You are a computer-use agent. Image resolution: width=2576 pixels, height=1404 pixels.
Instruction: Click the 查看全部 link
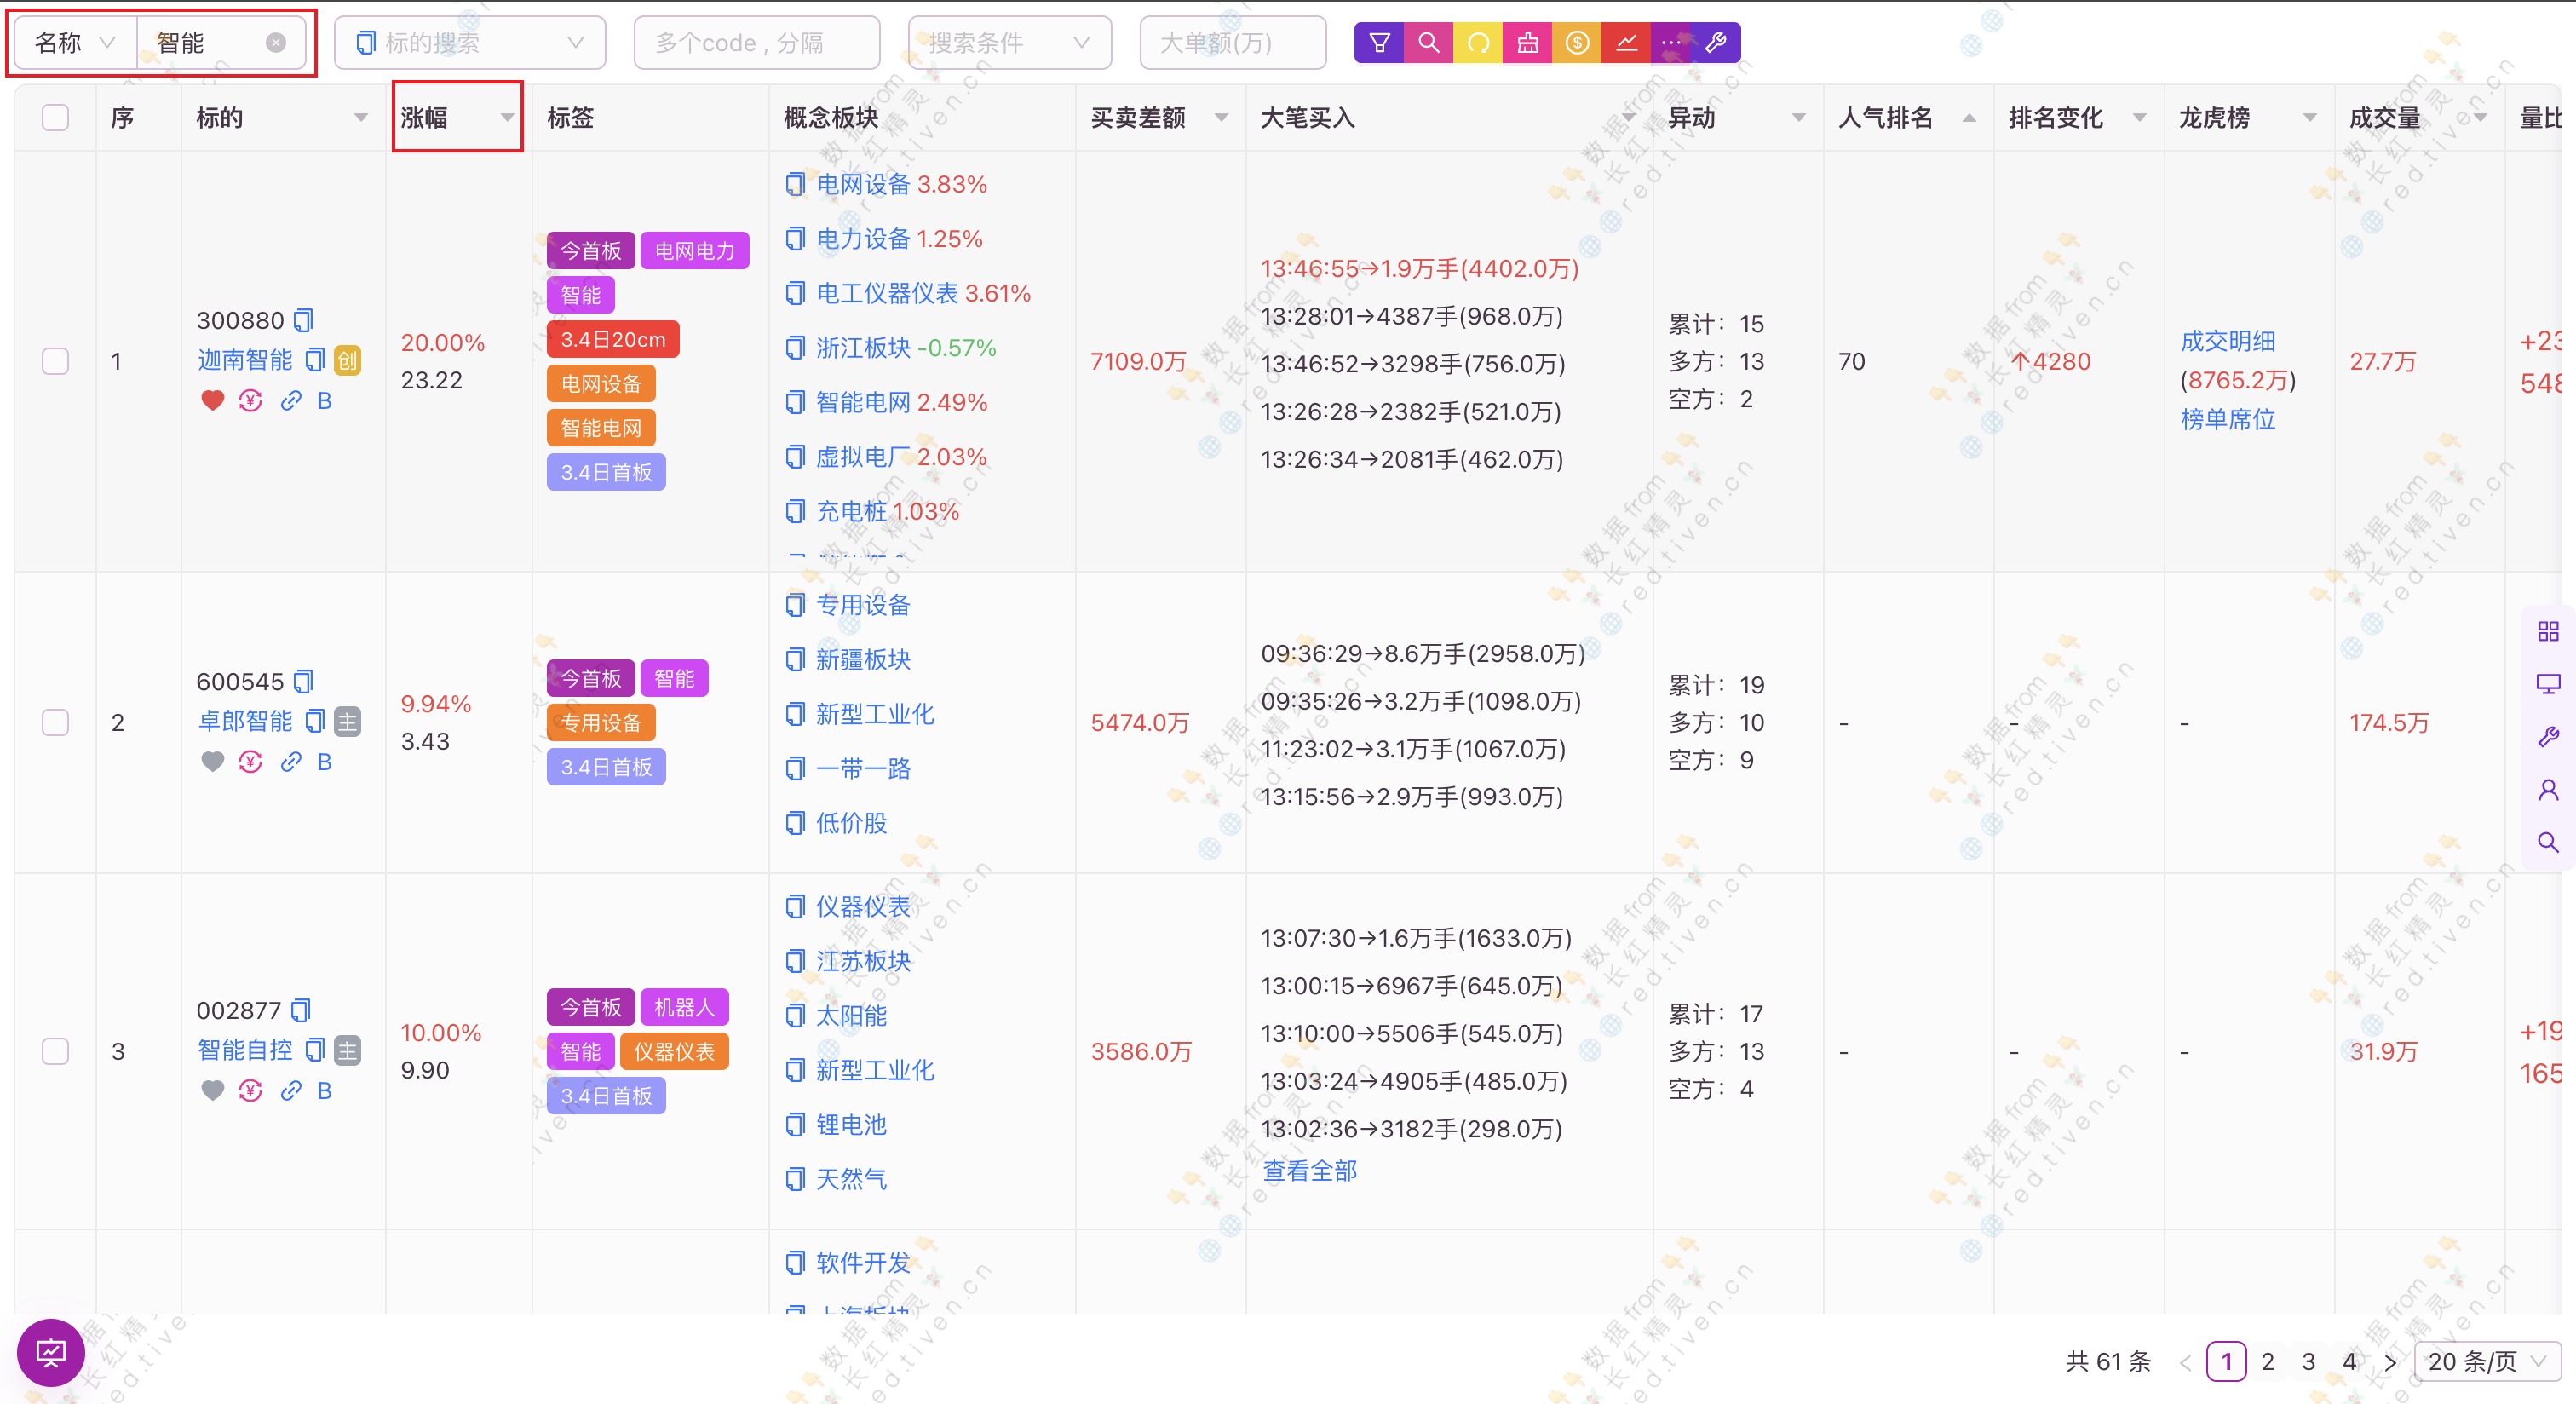point(1309,1171)
